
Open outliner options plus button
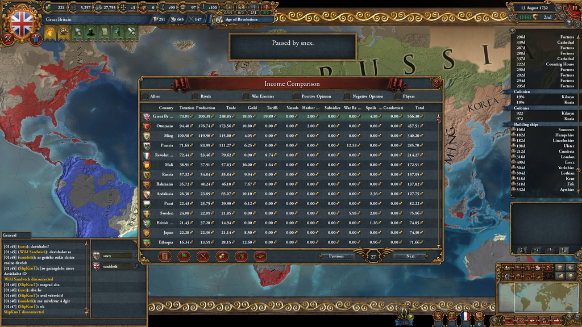[x=513, y=31]
